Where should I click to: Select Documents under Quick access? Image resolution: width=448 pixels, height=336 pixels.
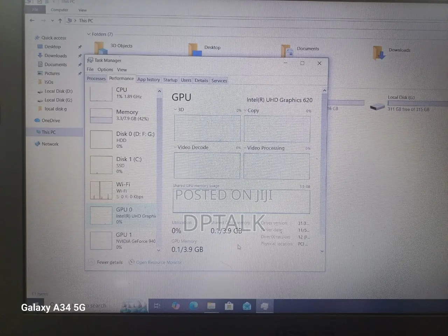pos(52,64)
